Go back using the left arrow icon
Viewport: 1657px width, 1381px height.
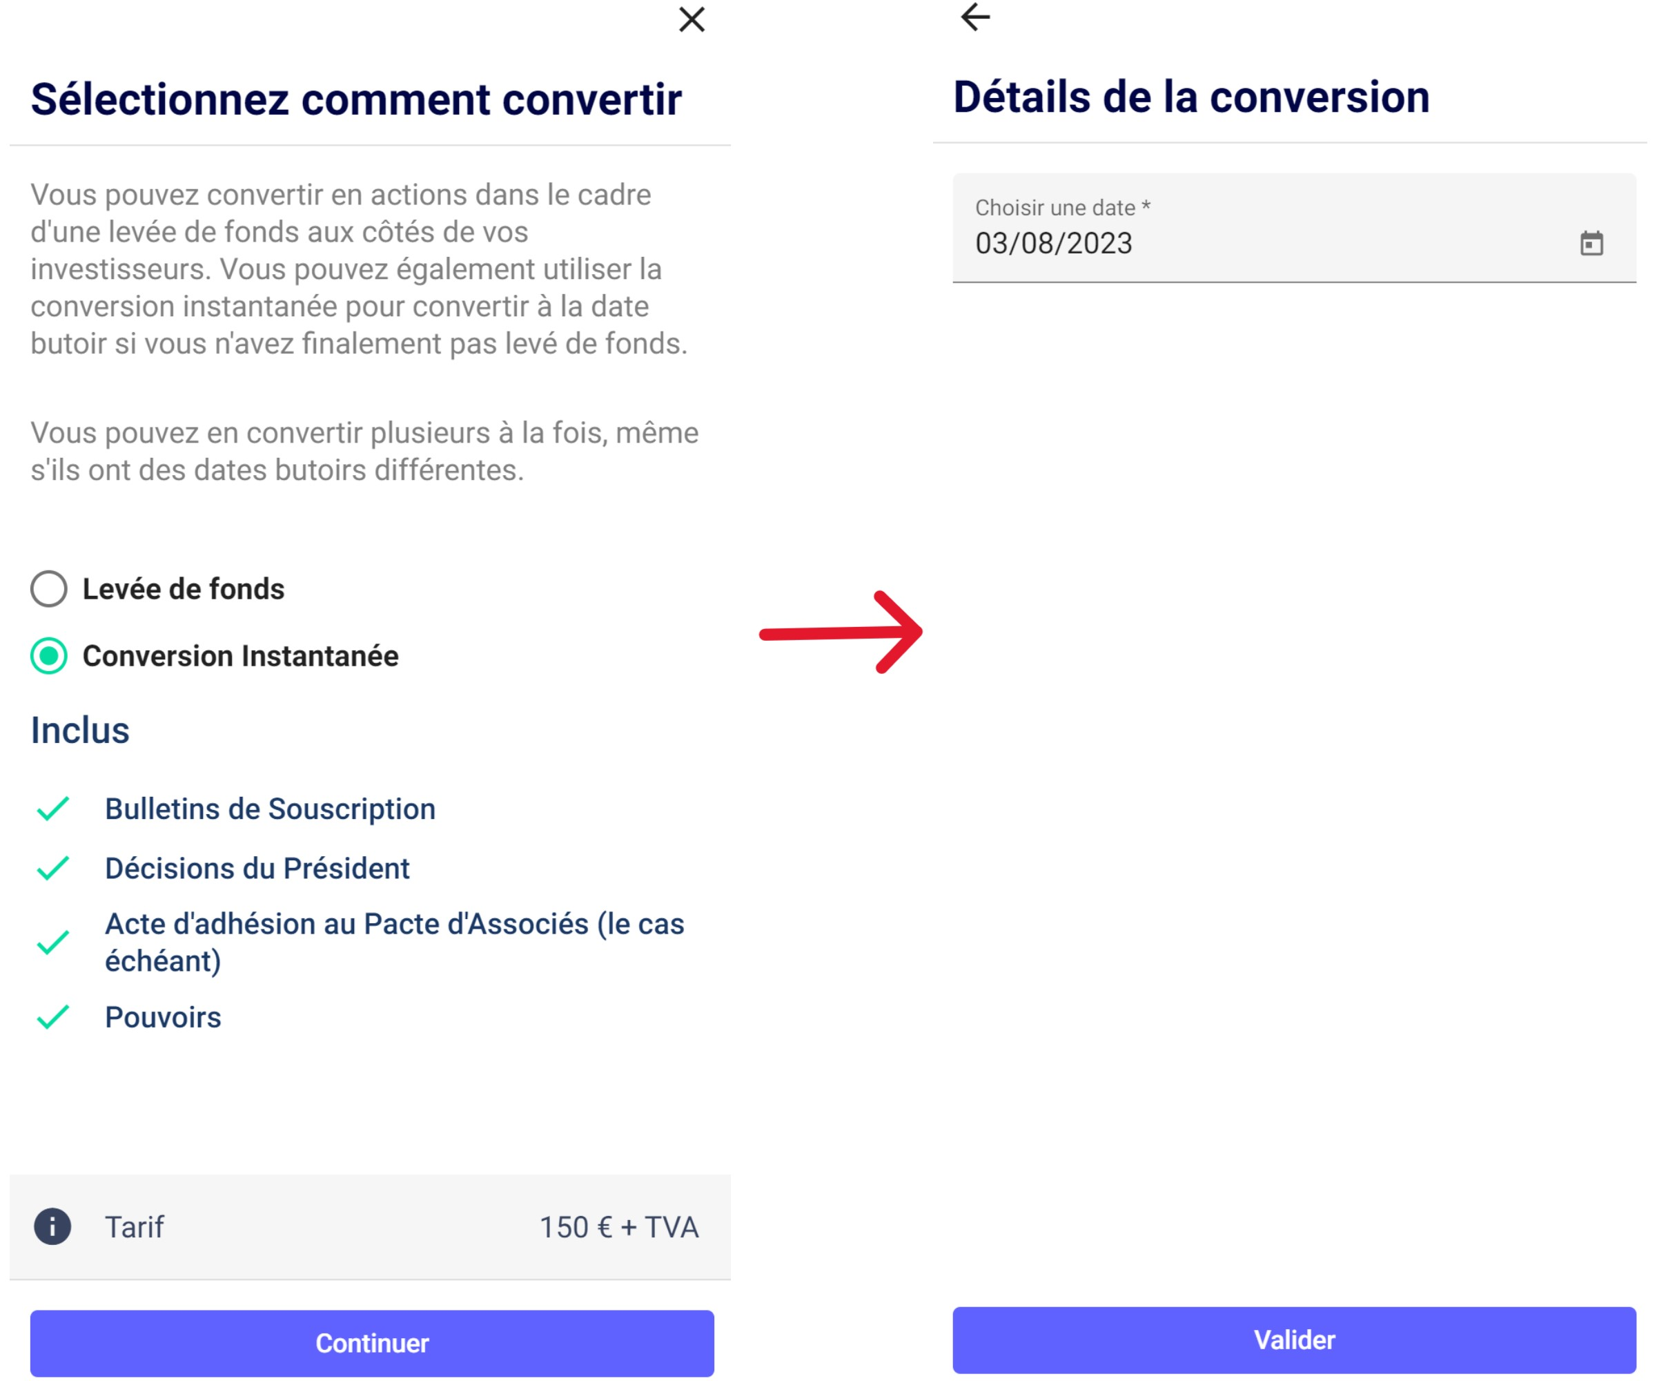click(975, 17)
